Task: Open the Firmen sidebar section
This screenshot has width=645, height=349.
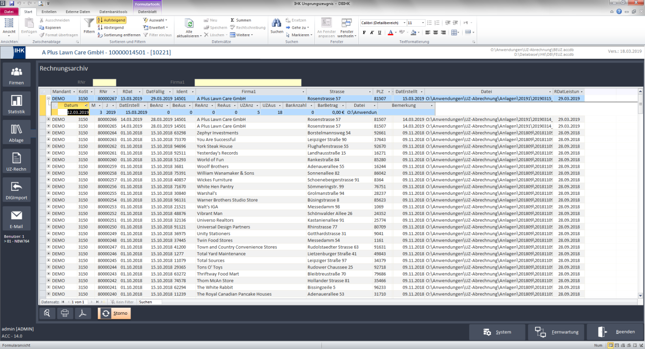Action: pos(17,76)
